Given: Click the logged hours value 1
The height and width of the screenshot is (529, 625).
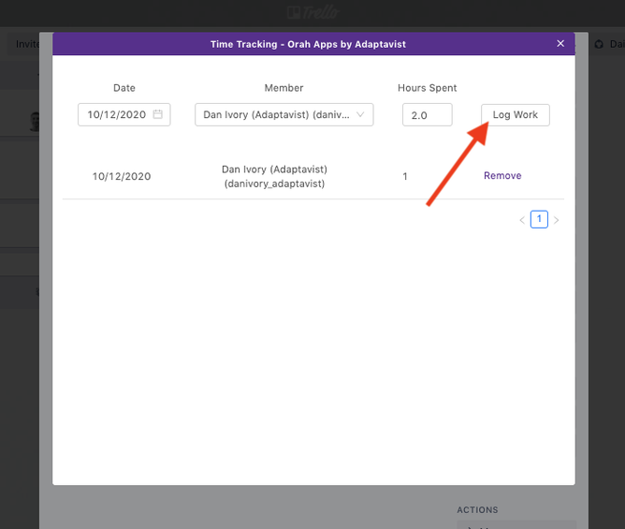Looking at the screenshot, I should pos(405,176).
